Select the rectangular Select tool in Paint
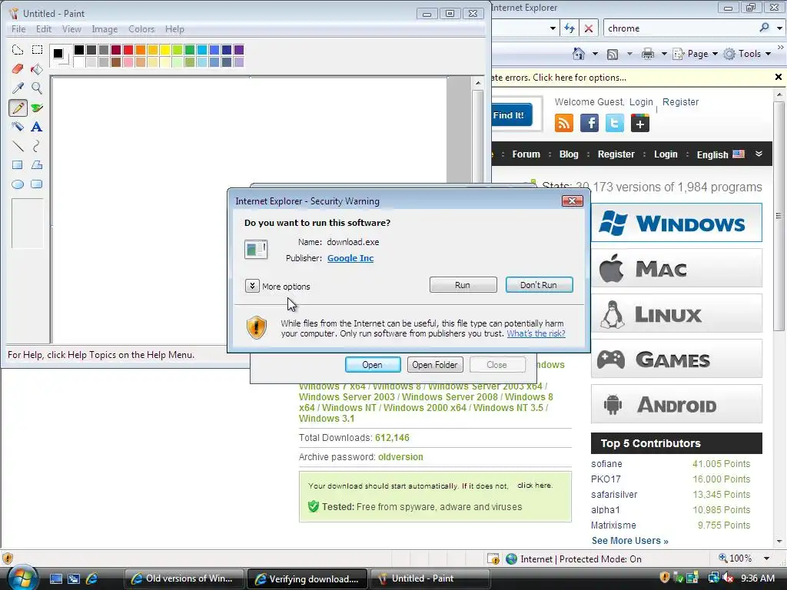This screenshot has width=787, height=590. 37,50
